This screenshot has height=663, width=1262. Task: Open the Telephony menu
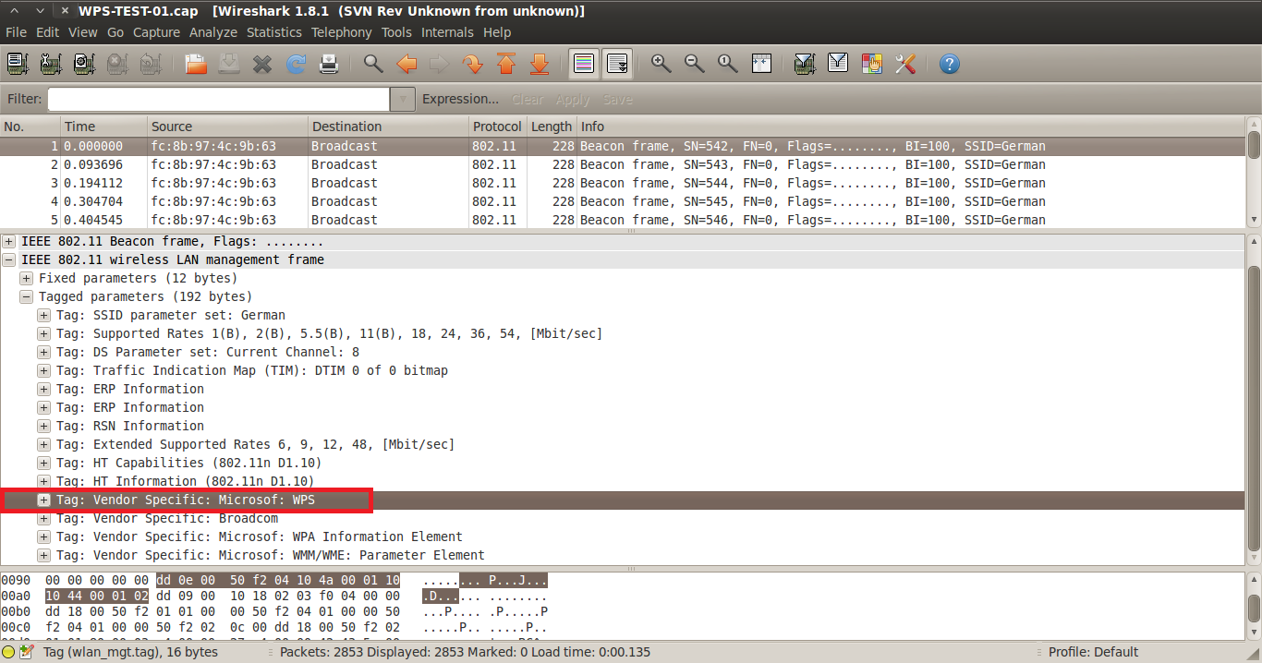342,32
